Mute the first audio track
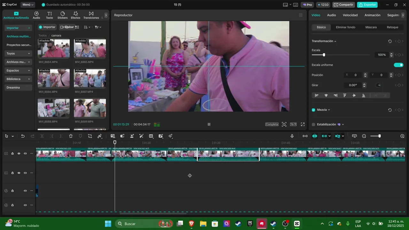The width and height of the screenshot is (409, 230). [x=25, y=191]
